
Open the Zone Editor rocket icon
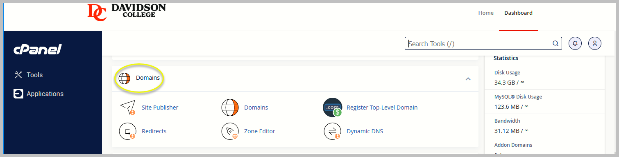coord(230,131)
